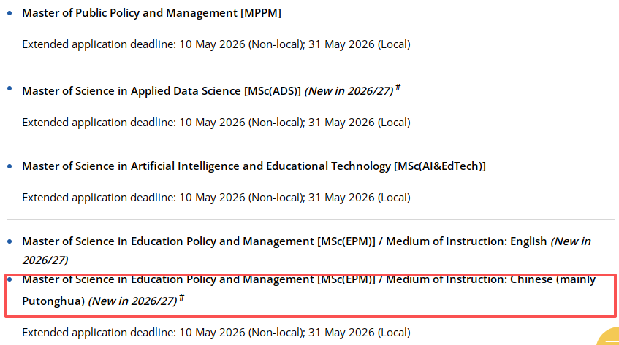The height and width of the screenshot is (345, 619).
Task: Open the Master of Public Policy and Management programme
Action: click(151, 13)
